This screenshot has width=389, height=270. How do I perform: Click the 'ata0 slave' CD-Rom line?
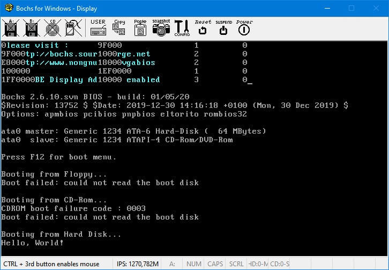[x=117, y=140]
